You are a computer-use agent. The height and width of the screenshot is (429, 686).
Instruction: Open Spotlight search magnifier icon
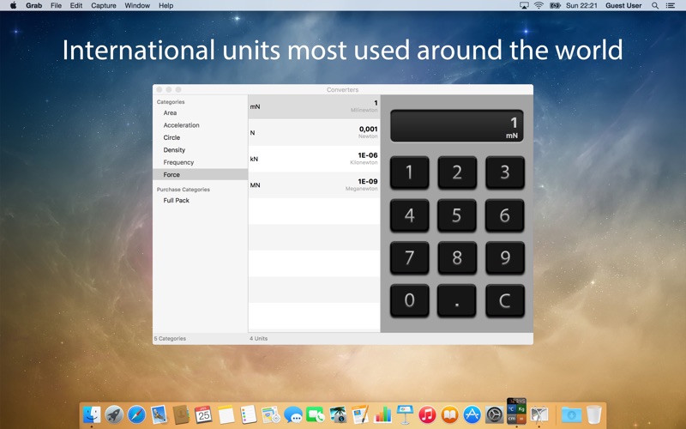[655, 5]
